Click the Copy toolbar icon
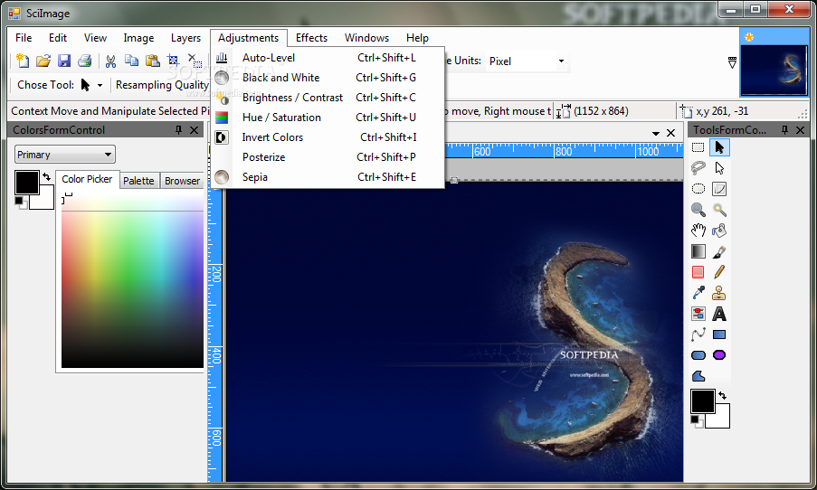The image size is (817, 490). coord(131,61)
